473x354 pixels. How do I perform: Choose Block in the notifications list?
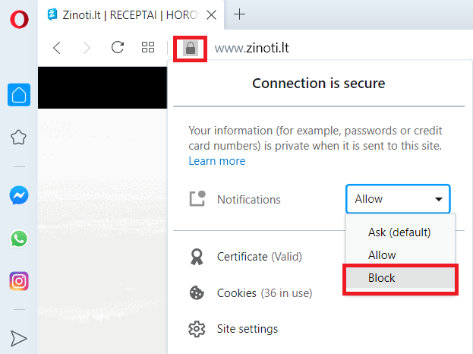click(x=400, y=278)
